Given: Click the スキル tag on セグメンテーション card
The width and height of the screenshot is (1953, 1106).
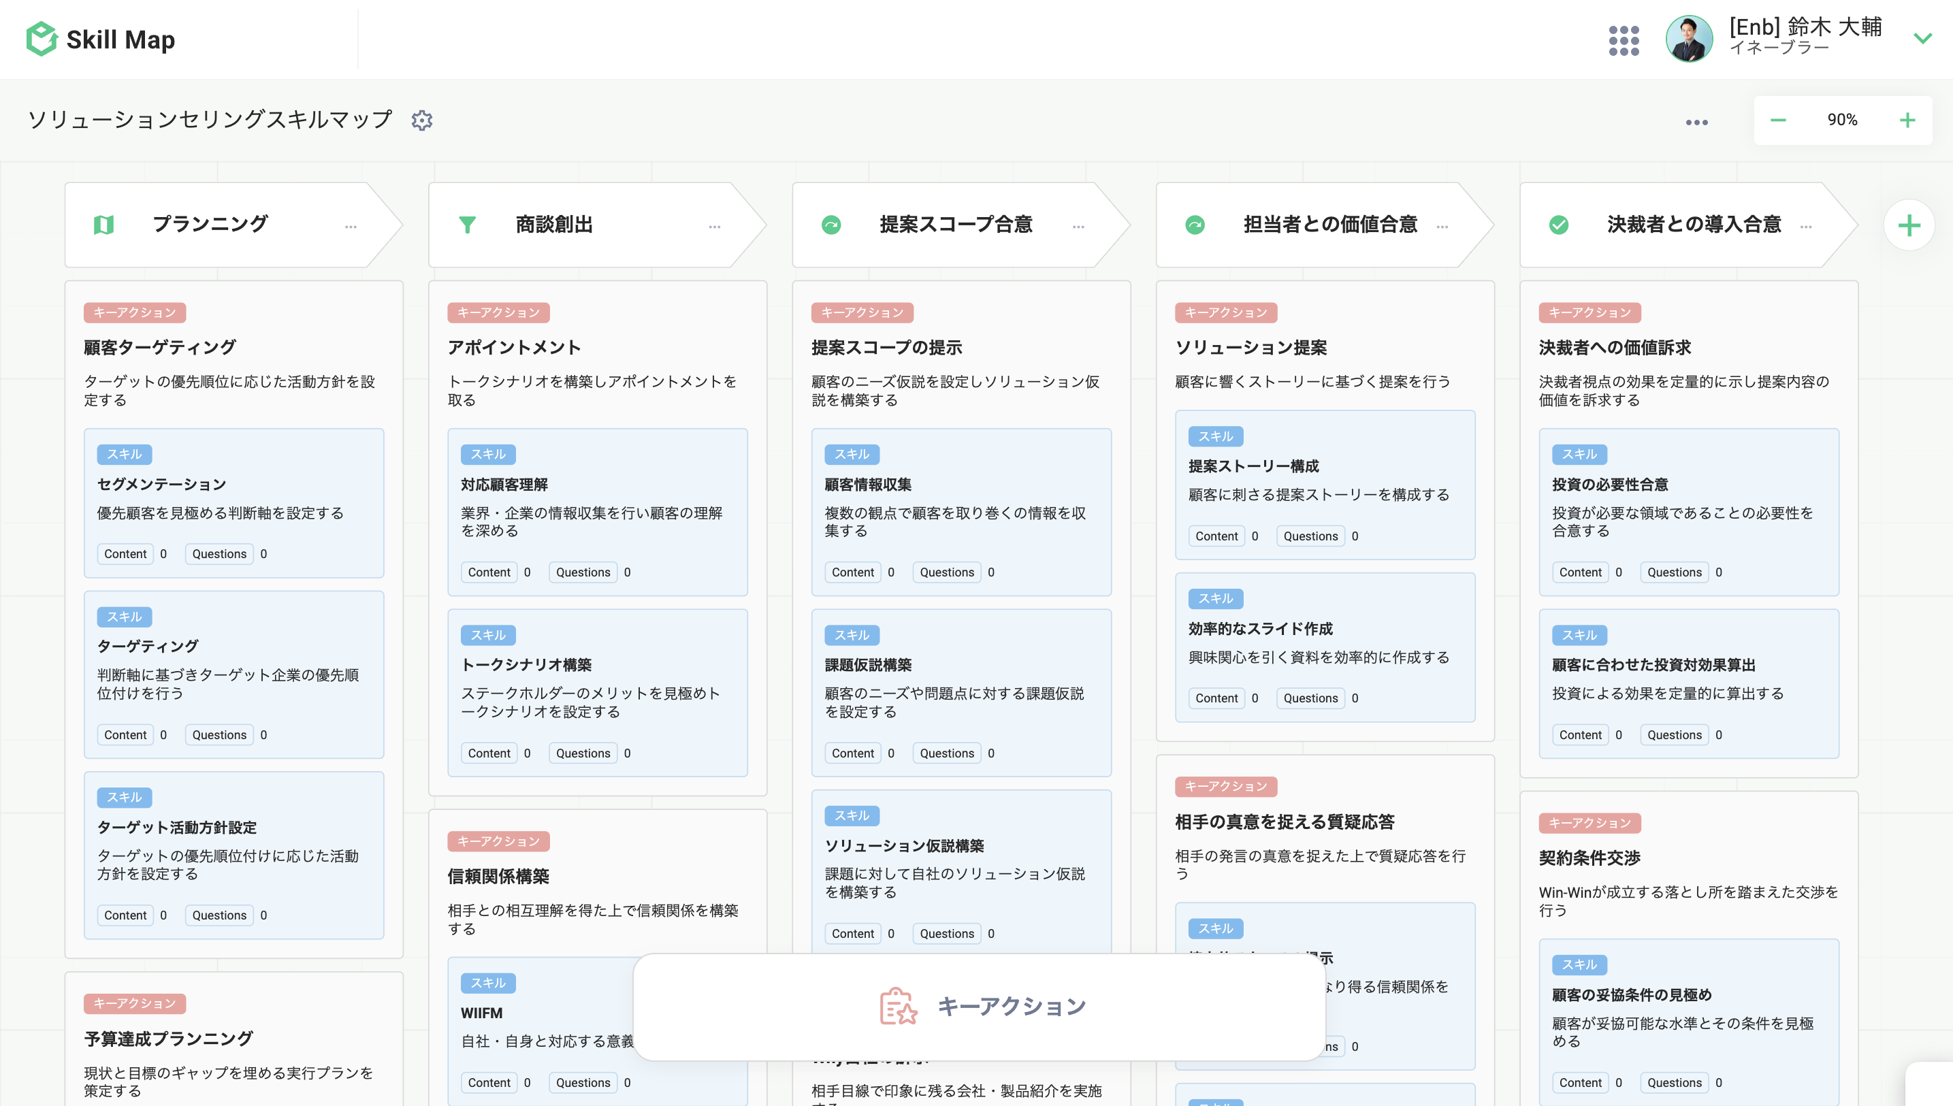Looking at the screenshot, I should pyautogui.click(x=124, y=453).
